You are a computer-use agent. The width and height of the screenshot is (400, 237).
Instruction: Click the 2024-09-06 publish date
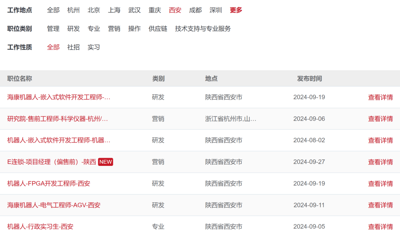pos(309,119)
